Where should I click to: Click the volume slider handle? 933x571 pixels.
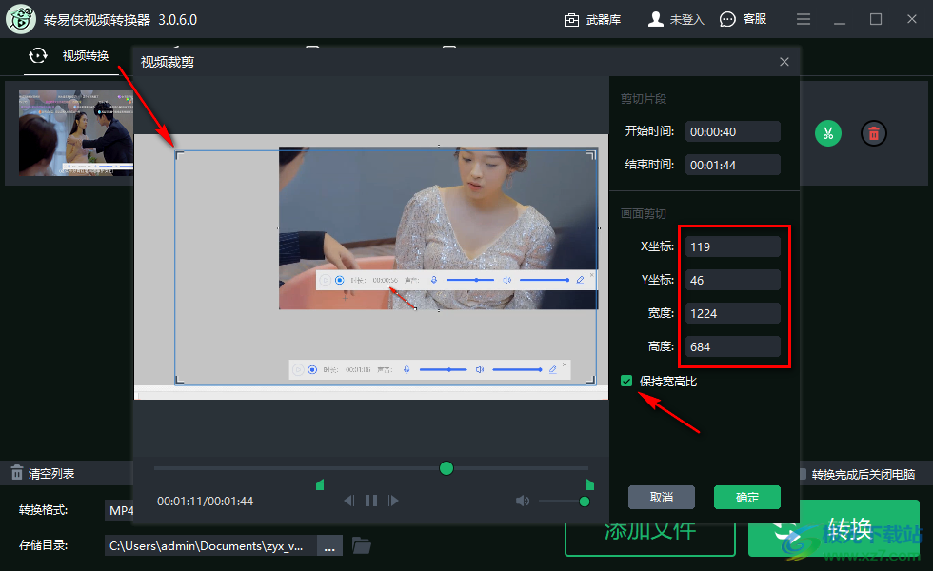click(x=585, y=502)
